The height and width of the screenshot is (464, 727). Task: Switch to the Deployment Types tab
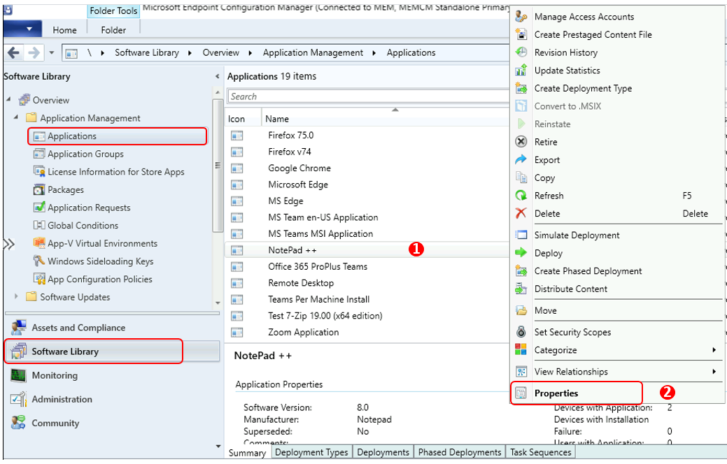(311, 452)
